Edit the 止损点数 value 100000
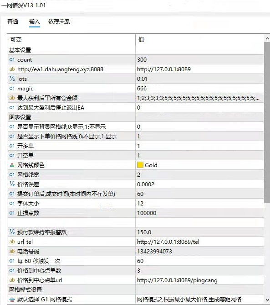 pos(199,213)
